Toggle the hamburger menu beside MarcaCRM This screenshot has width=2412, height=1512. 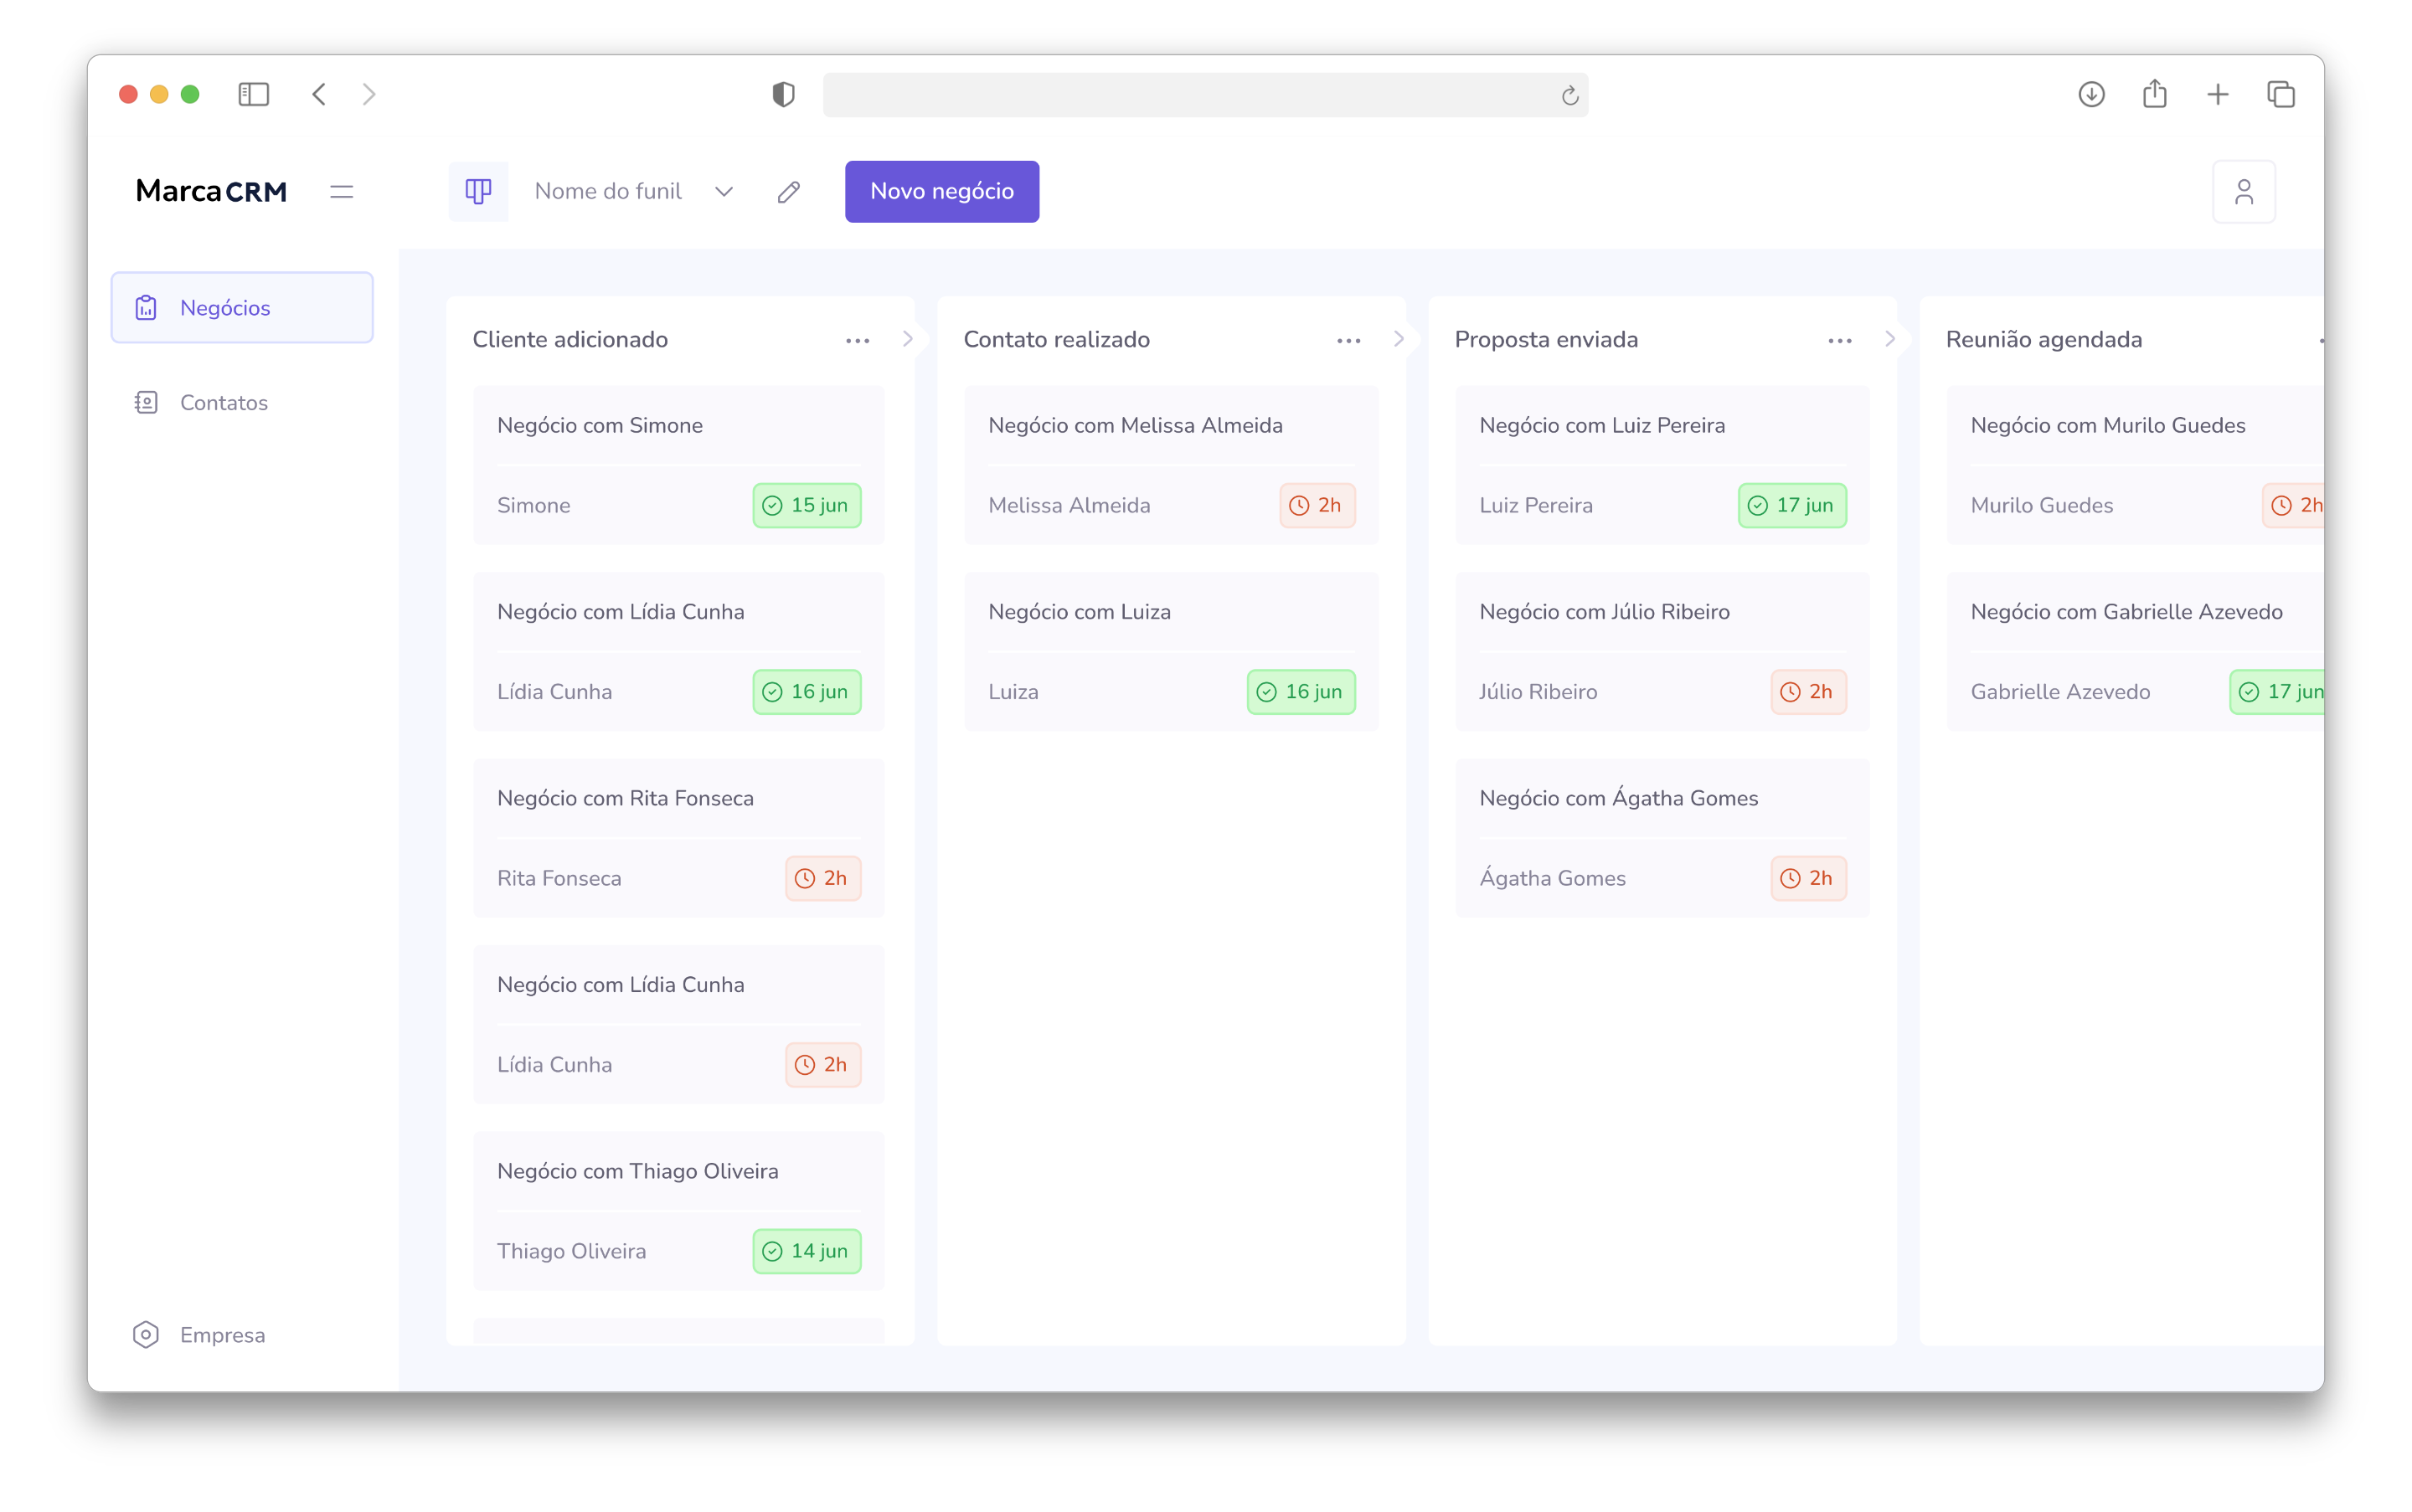pos(341,191)
